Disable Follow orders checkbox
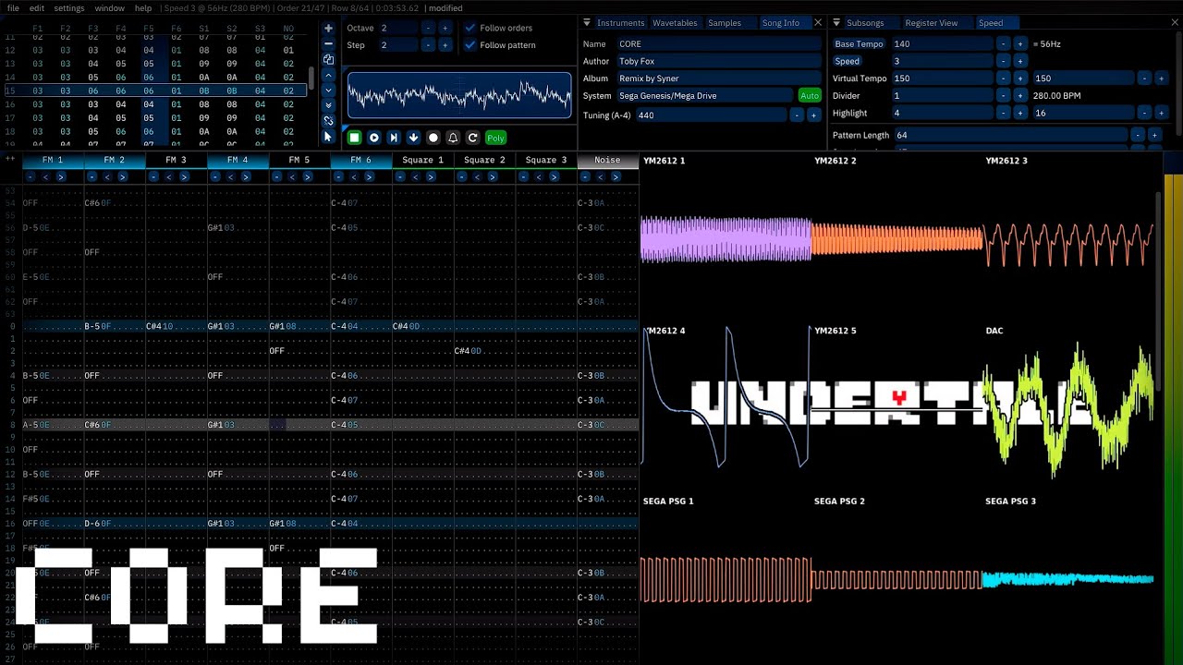Screen dimensions: 1183x665 [470, 28]
